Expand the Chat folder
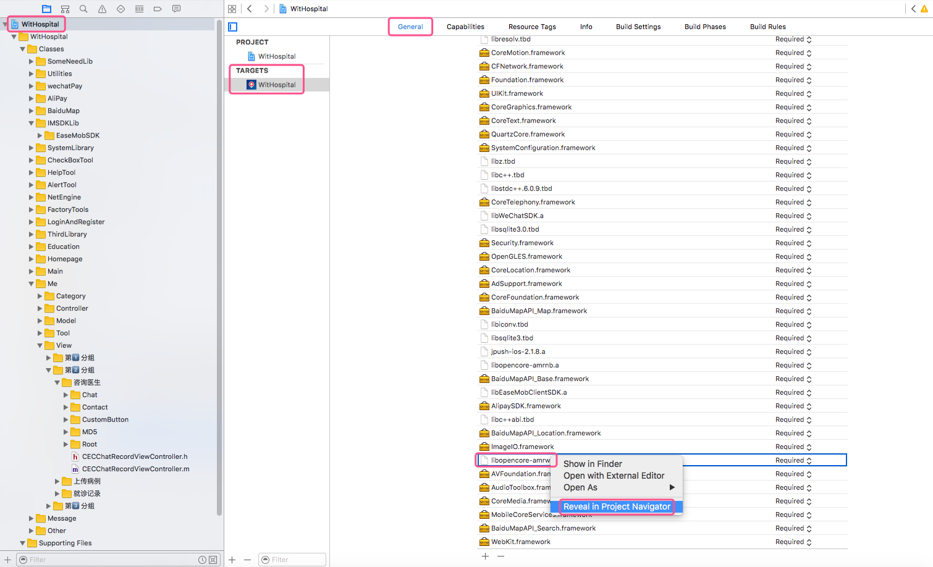933x567 pixels. click(x=66, y=395)
